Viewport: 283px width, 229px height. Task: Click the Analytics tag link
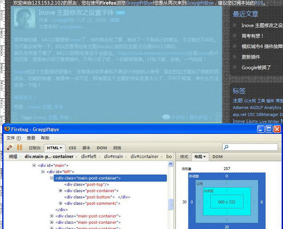tap(272, 107)
